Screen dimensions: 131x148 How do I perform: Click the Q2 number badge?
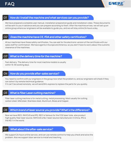[5, 37]
